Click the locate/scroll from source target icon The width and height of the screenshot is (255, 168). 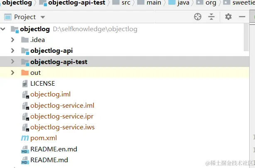(x=198, y=17)
